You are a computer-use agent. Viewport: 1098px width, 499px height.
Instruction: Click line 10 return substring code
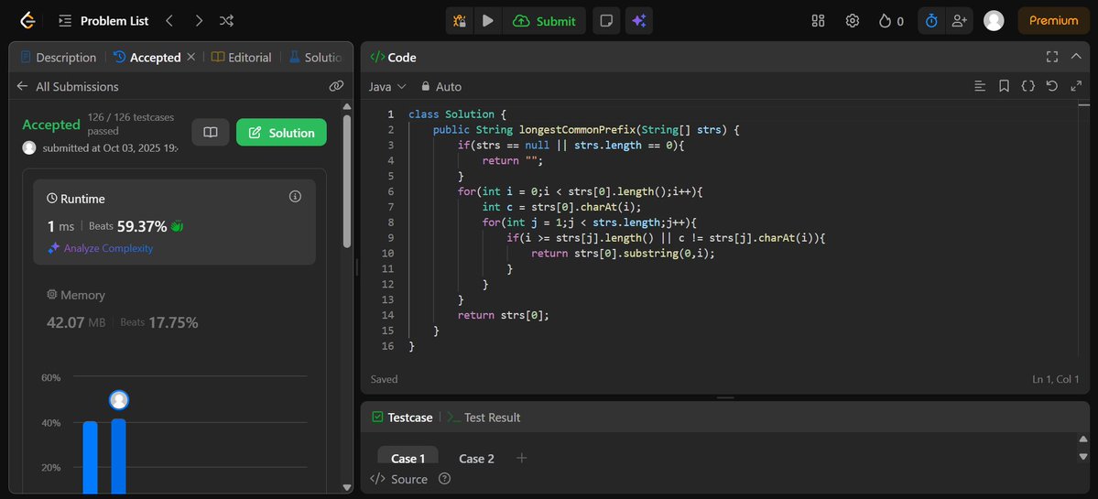tap(623, 253)
